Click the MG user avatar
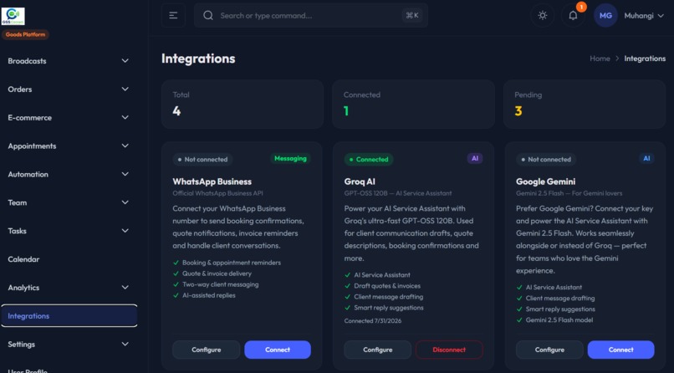 click(x=605, y=15)
